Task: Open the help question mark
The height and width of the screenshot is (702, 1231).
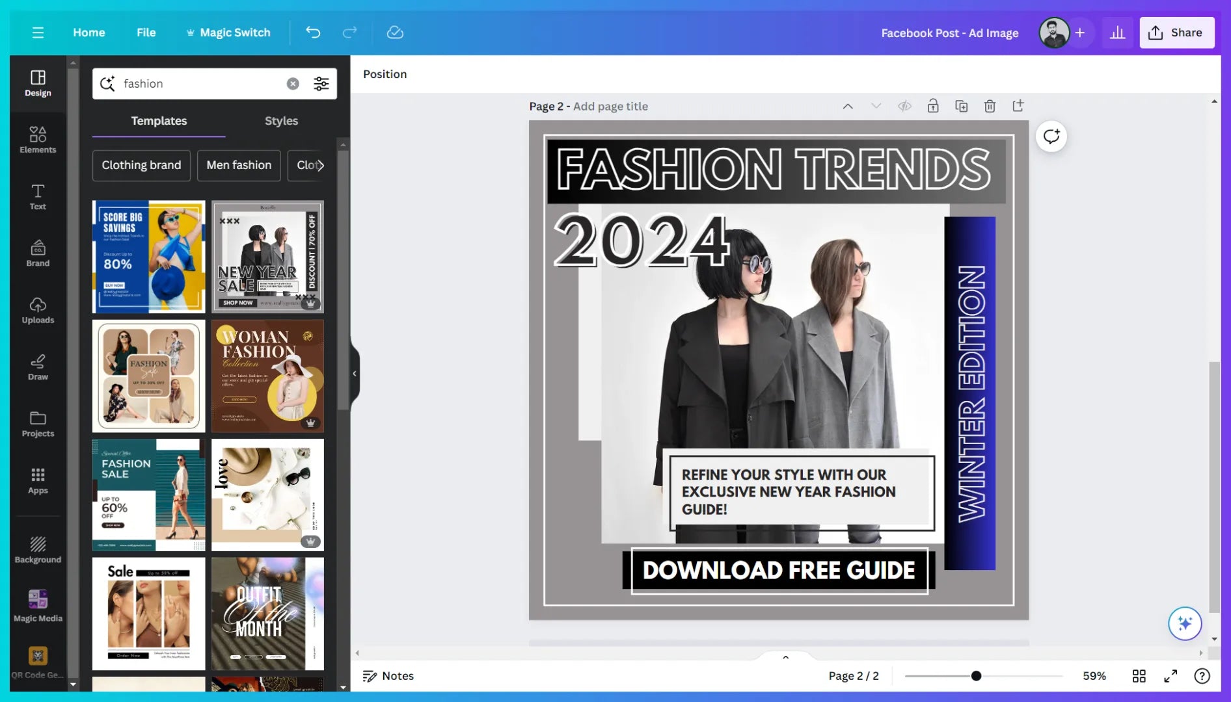Action: (x=1202, y=676)
